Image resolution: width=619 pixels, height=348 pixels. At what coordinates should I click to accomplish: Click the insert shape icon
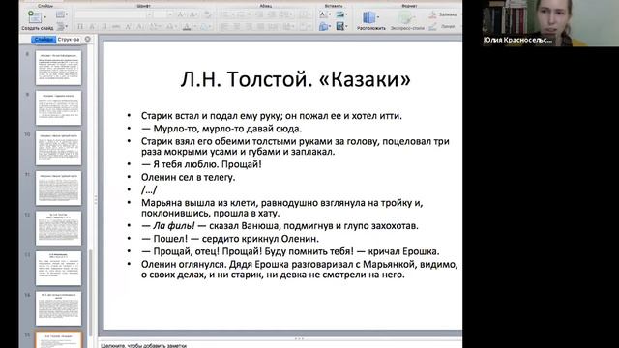tap(323, 26)
